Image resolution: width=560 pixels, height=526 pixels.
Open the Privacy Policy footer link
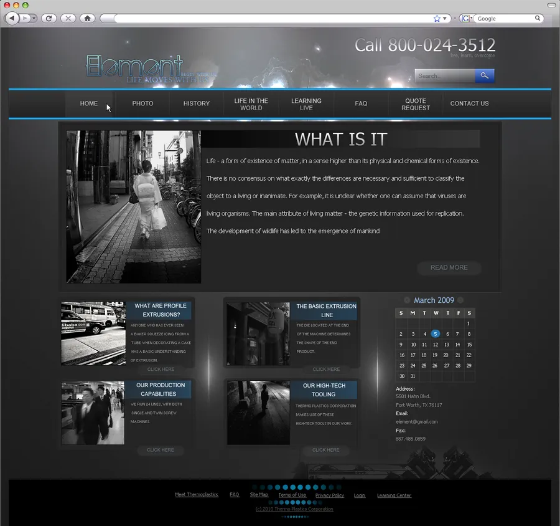329,495
